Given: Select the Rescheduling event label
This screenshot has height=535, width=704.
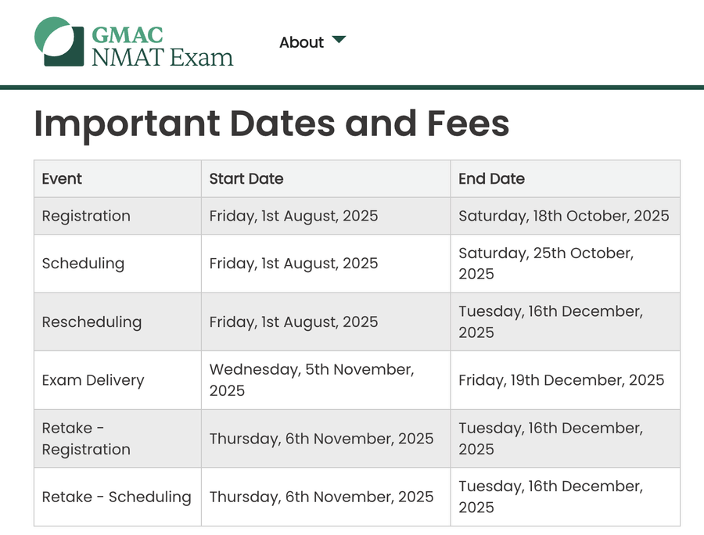Looking at the screenshot, I should tap(92, 321).
